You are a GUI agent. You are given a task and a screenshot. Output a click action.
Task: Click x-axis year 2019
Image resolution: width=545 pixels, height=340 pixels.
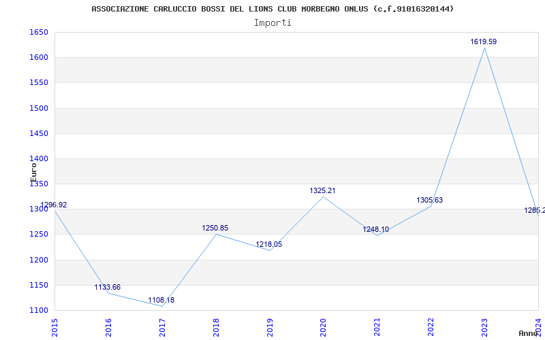tap(270, 326)
